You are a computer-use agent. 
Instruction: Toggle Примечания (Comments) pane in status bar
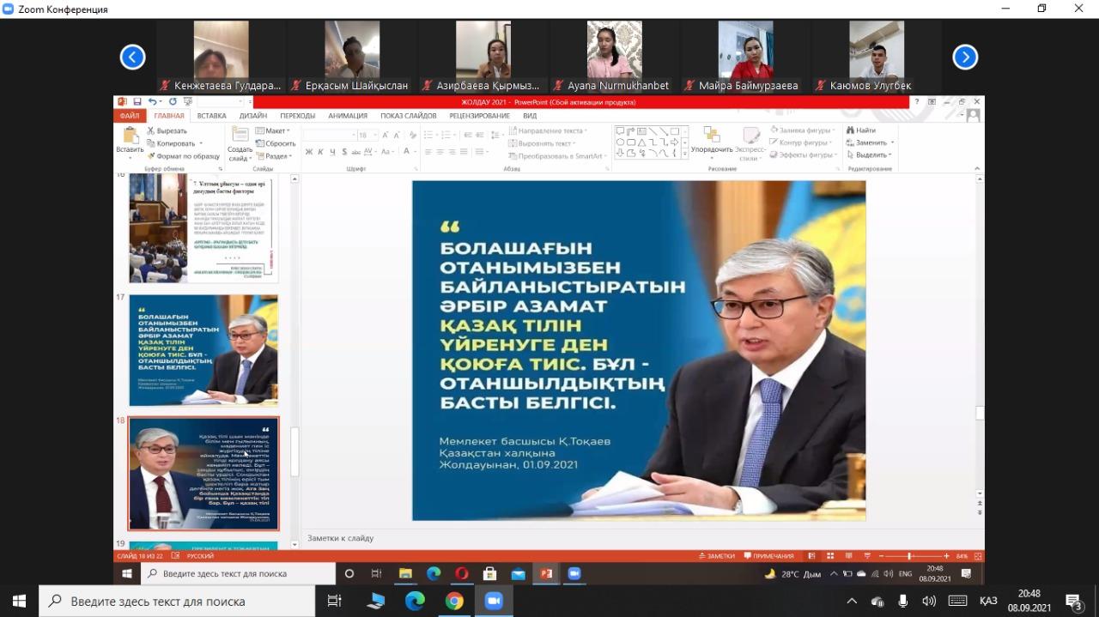(x=768, y=556)
